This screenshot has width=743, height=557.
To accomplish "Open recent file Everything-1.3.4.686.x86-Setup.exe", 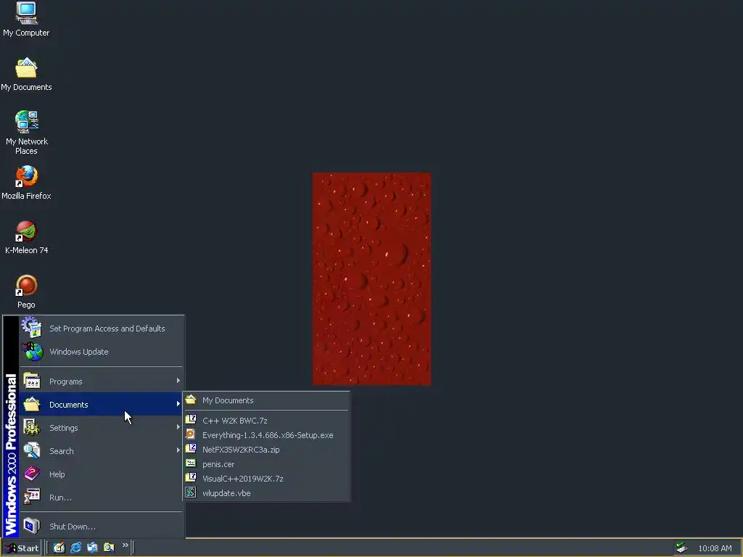I will [266, 435].
